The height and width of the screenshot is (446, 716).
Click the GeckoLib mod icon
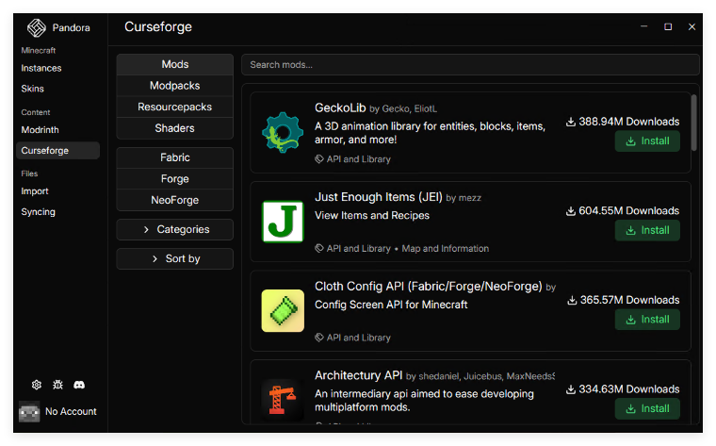283,133
